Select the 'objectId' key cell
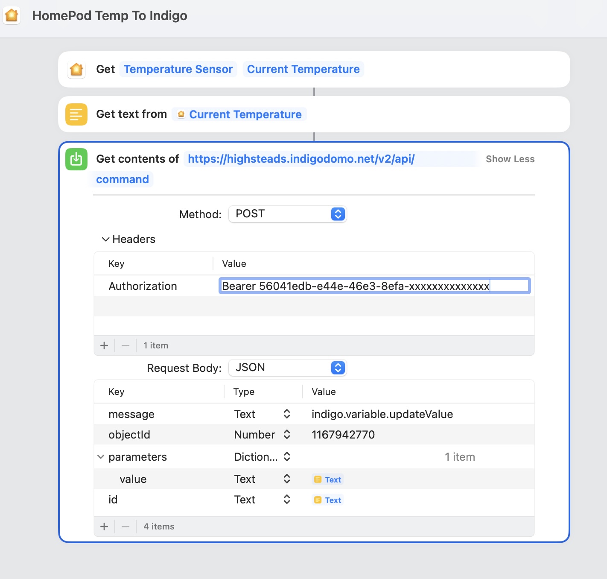 pos(129,435)
